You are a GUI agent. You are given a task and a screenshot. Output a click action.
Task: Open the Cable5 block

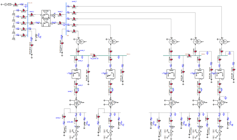click(220, 74)
